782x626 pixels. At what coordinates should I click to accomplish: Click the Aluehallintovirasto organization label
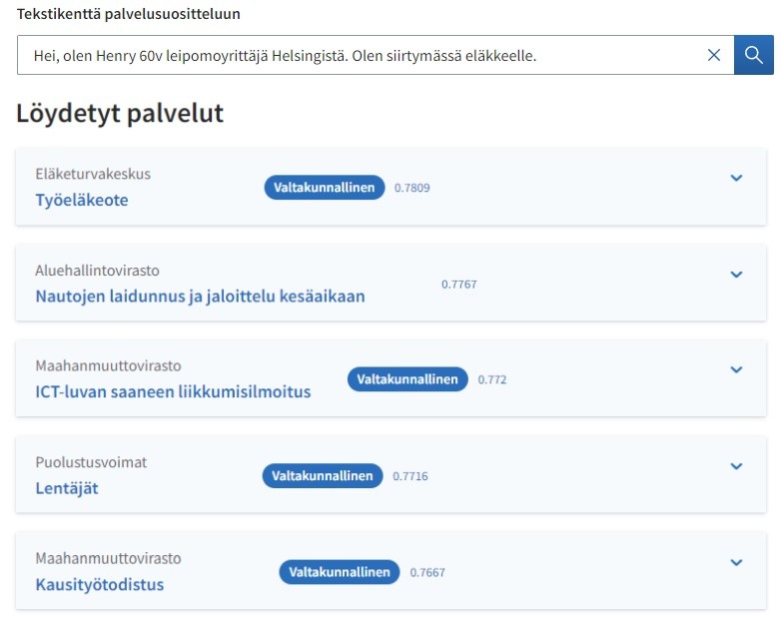click(x=97, y=270)
